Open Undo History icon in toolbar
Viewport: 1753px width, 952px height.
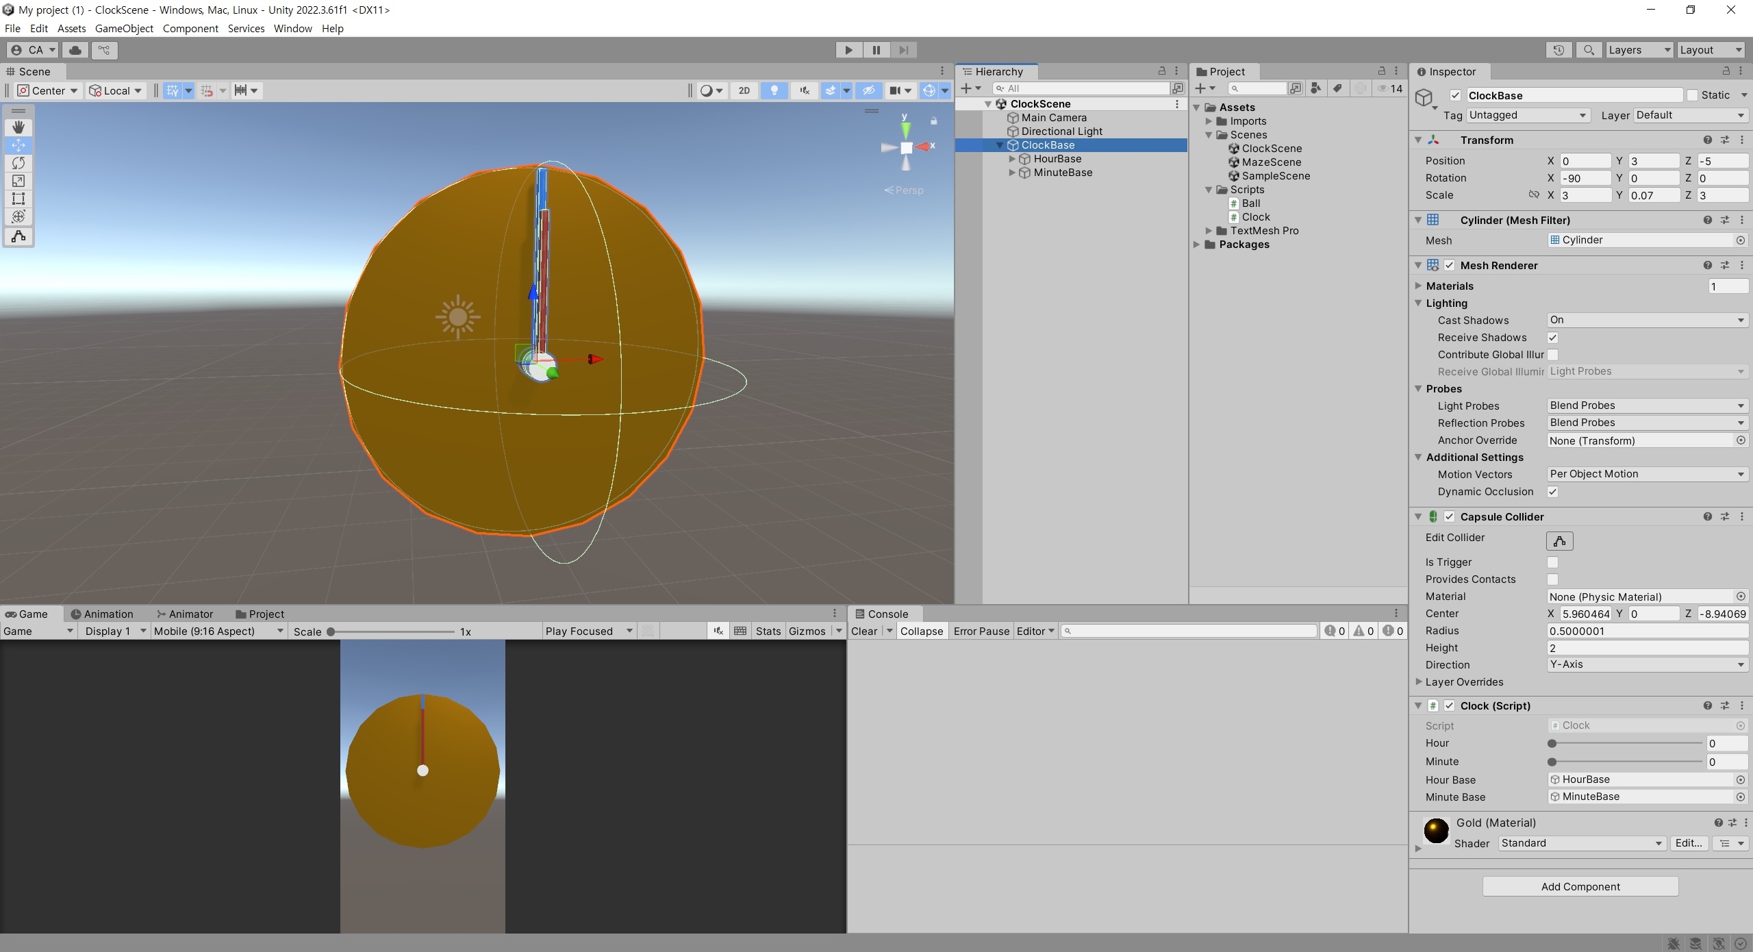pyautogui.click(x=1559, y=50)
